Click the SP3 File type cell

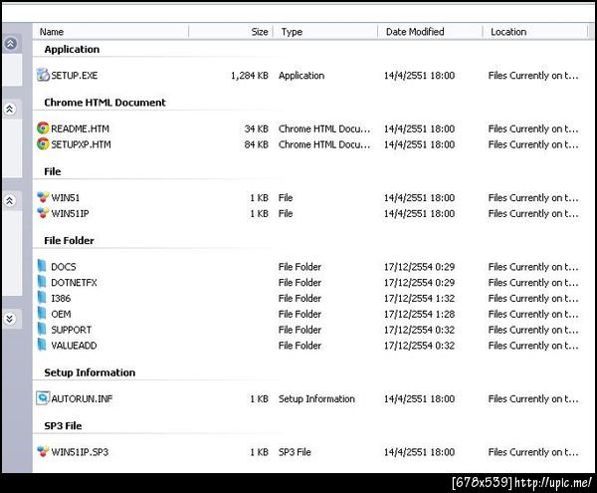click(295, 452)
